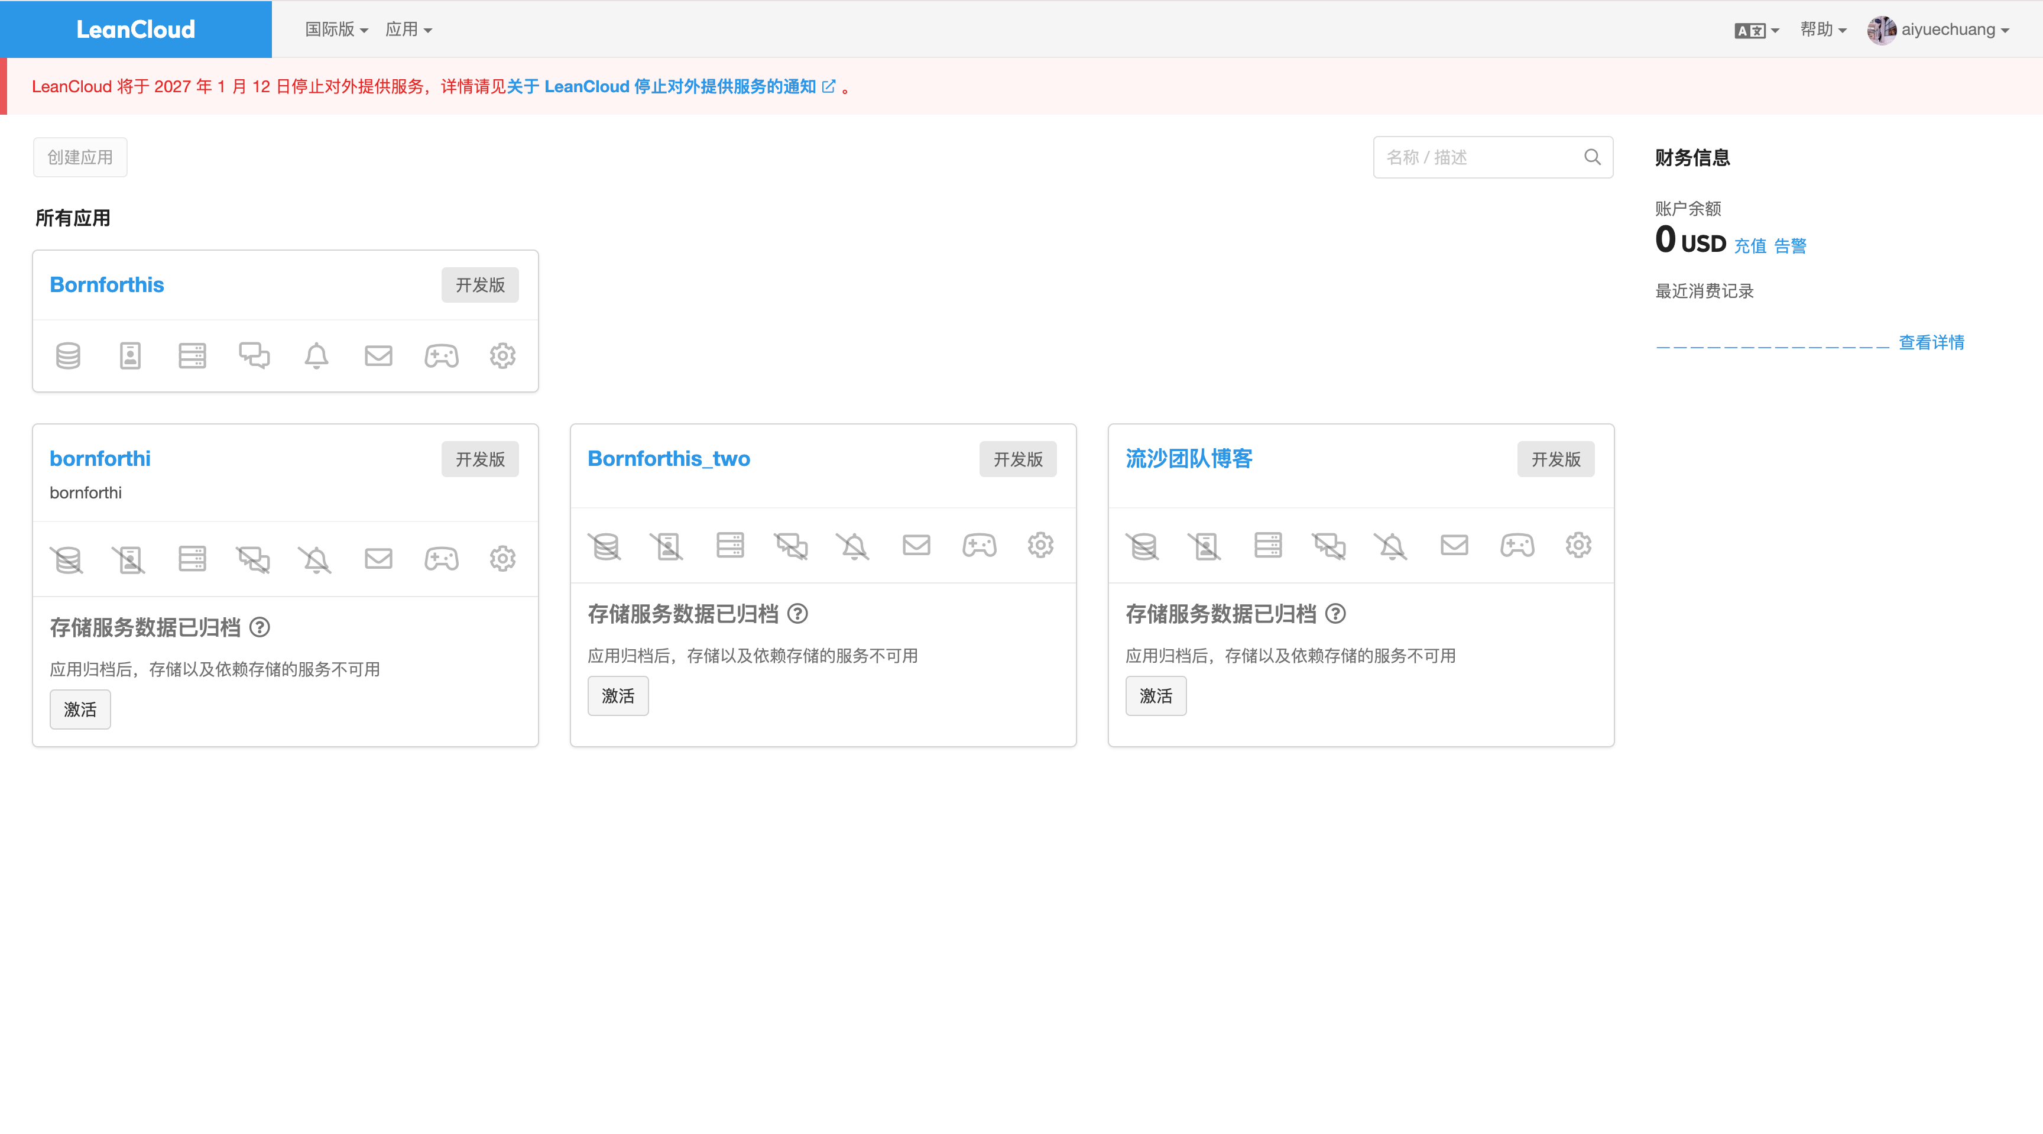This screenshot has height=1134, width=2043.
Task: Open gamepad icon in bornforthi card
Action: (441, 559)
